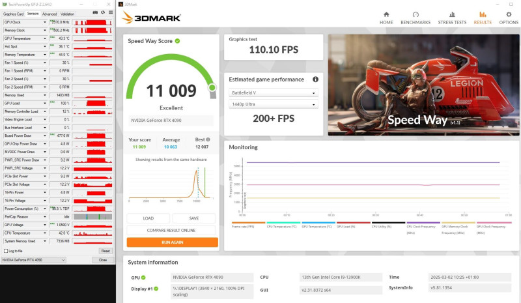Select the Sensors tab in GPU-Z

pyautogui.click(x=33, y=14)
